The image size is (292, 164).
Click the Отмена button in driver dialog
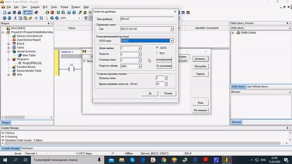point(168,93)
